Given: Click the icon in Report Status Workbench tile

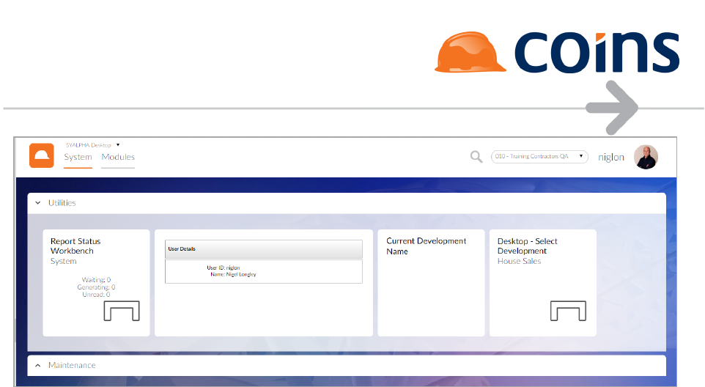Looking at the screenshot, I should (122, 311).
